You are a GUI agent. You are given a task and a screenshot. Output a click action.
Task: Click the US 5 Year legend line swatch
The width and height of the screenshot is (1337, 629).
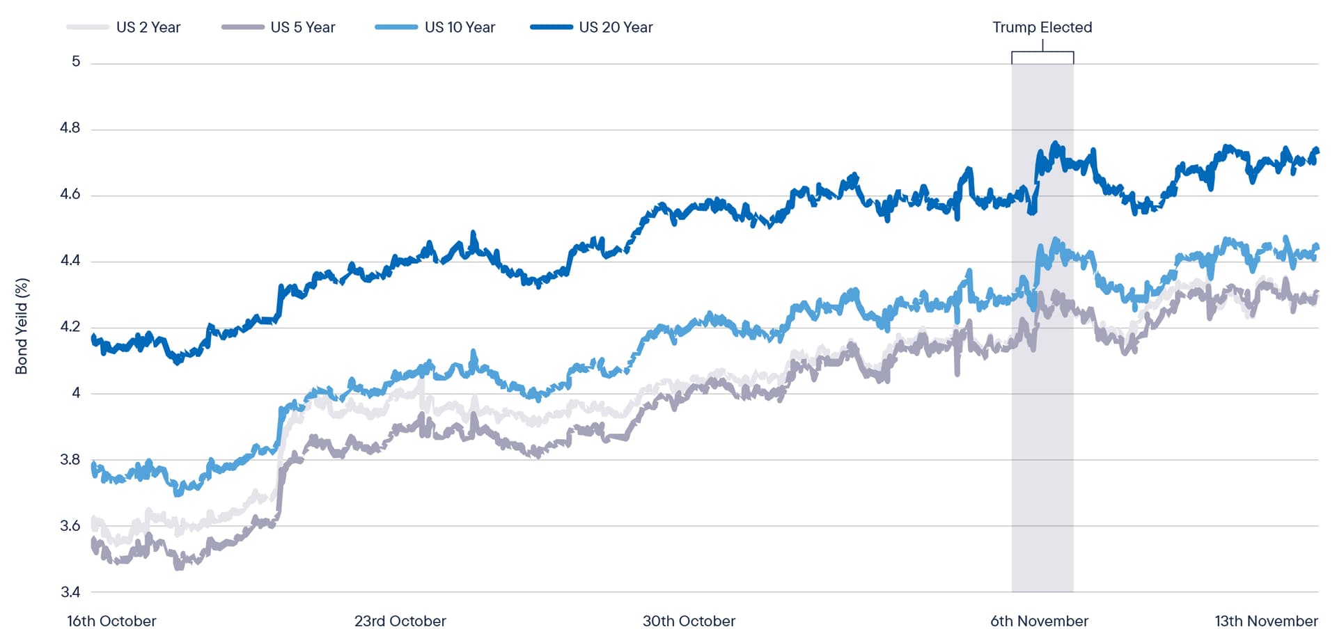coord(242,27)
